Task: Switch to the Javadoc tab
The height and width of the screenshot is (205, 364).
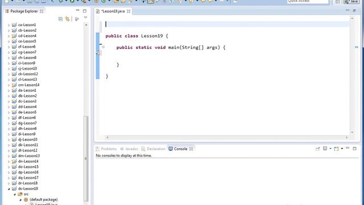Action: tap(129, 149)
